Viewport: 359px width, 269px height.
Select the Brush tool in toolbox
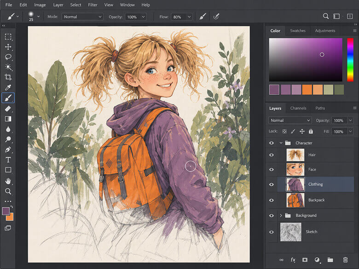[x=8, y=98]
